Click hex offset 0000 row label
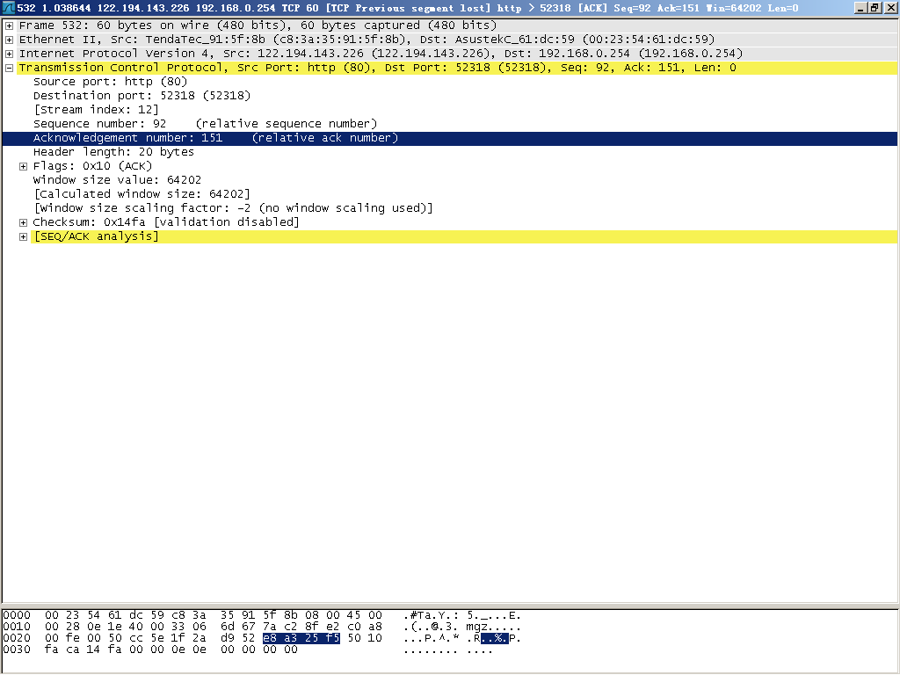Viewport: 900px width, 675px height. [17, 616]
